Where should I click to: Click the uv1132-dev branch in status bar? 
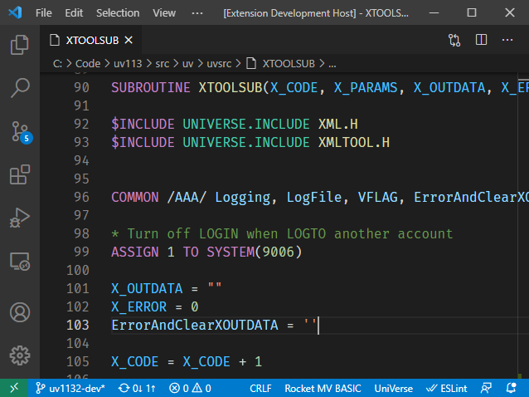[70, 388]
